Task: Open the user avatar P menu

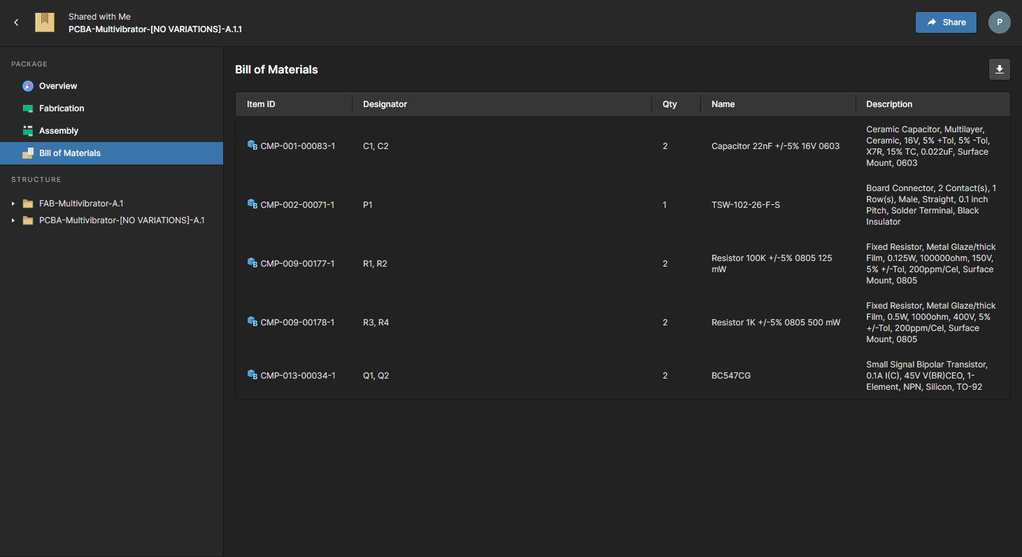Action: coord(999,22)
